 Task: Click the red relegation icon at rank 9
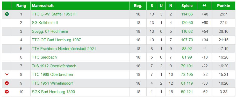[7, 83]
